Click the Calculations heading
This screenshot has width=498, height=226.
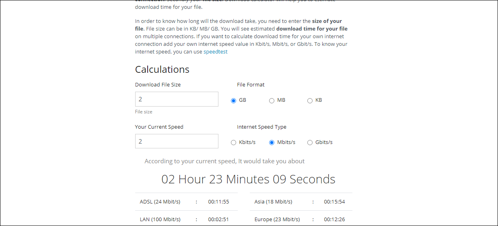(x=162, y=70)
